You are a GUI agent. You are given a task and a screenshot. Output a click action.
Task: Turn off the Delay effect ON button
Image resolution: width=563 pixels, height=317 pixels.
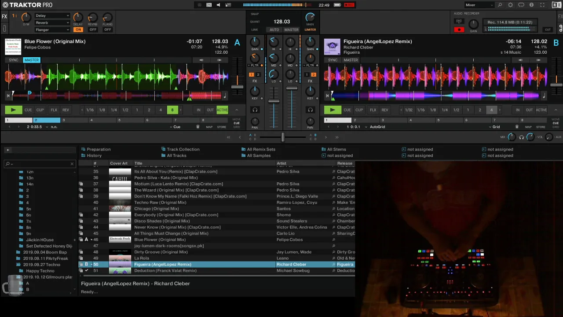coord(78,29)
